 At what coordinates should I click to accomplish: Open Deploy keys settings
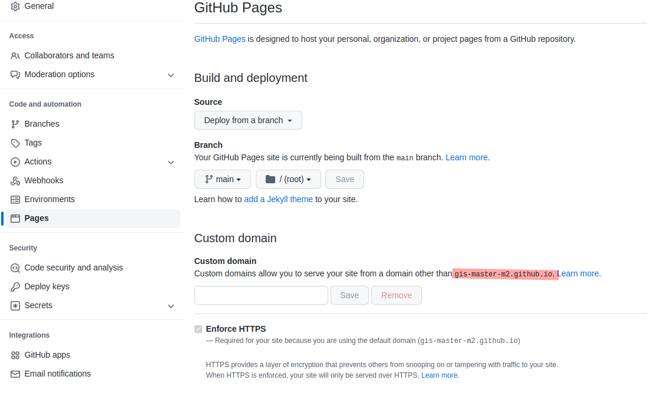[x=47, y=286]
